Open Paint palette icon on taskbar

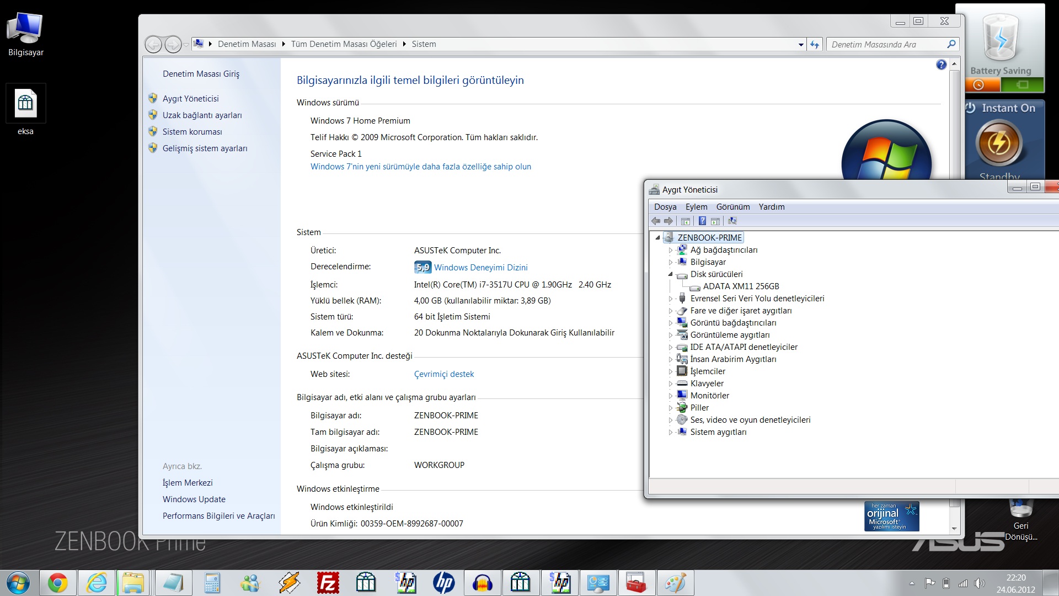pos(675,583)
